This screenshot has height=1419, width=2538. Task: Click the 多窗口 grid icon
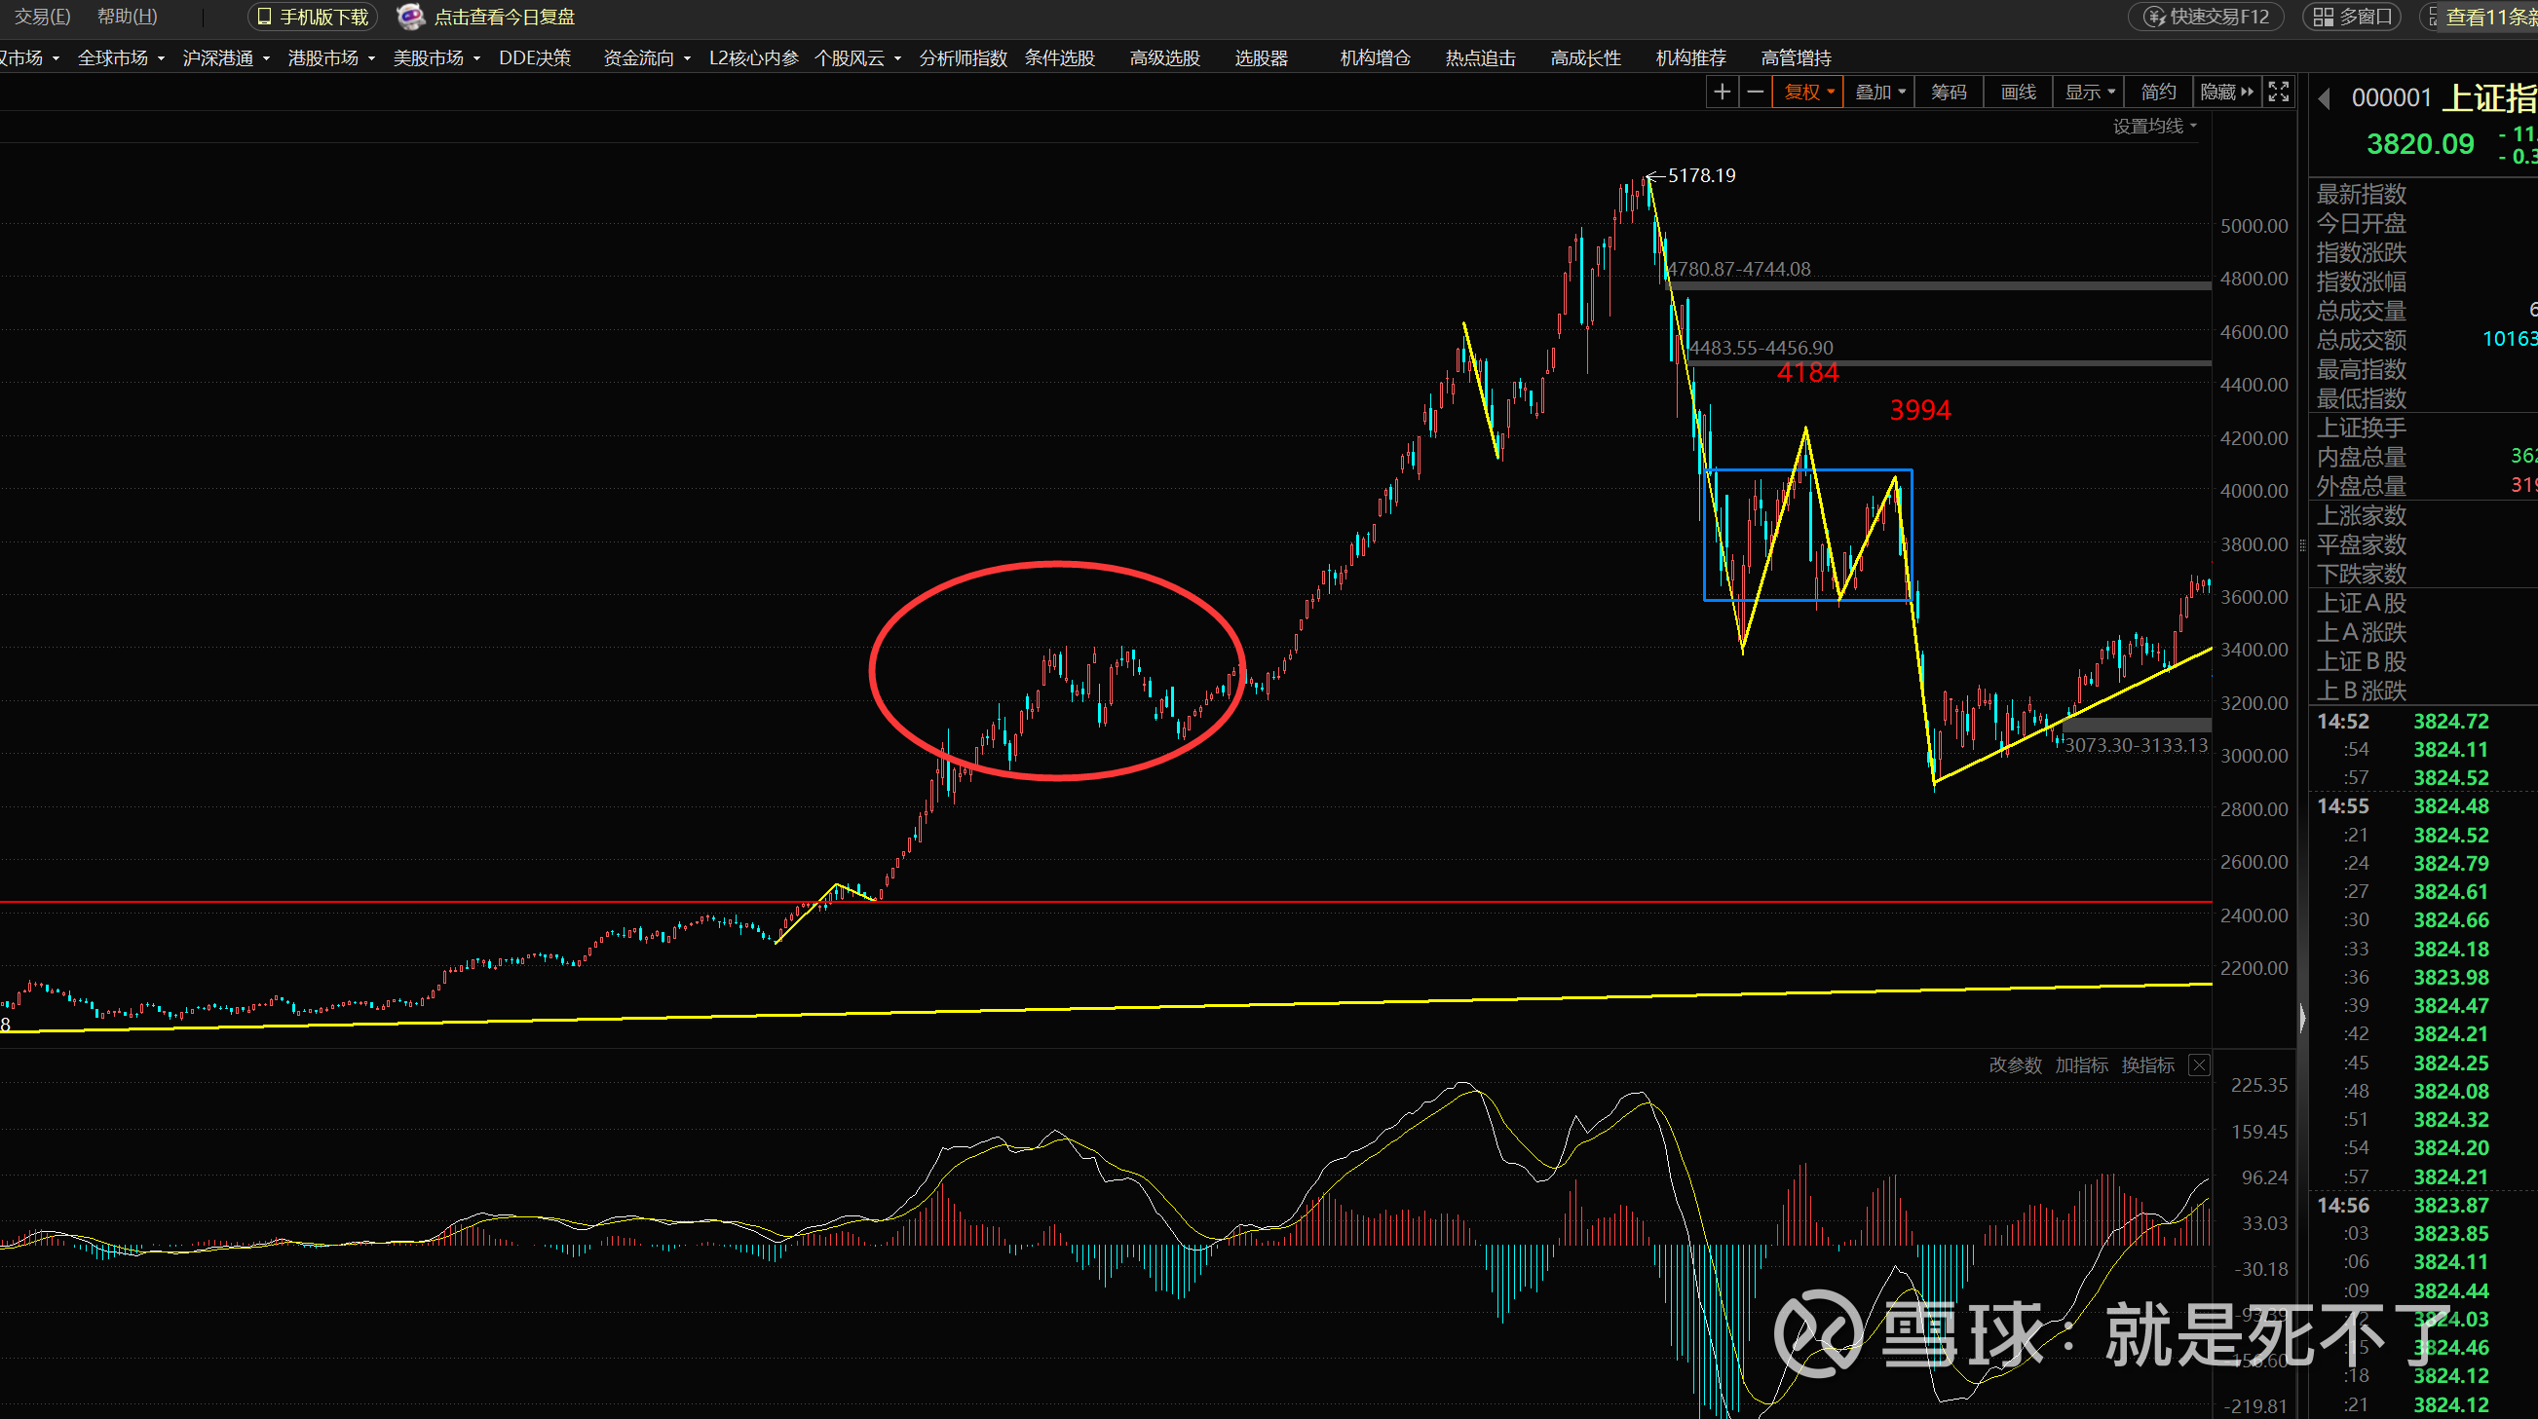(2324, 17)
